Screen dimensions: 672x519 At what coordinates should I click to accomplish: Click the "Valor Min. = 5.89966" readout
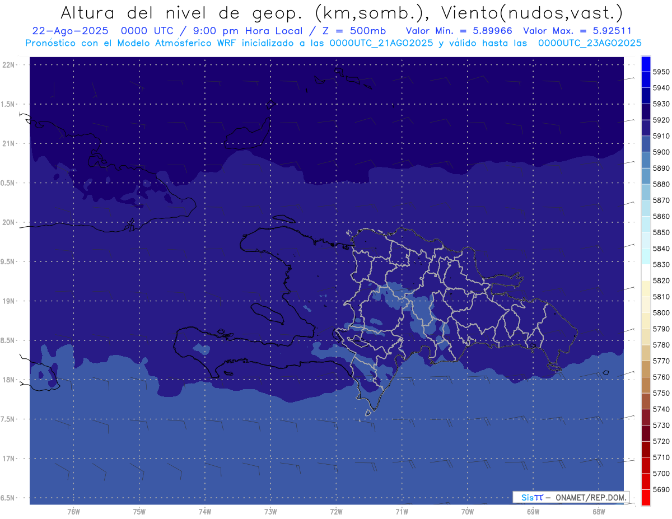(459, 31)
